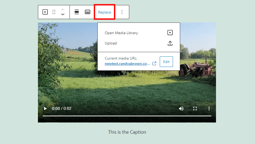Image resolution: width=255 pixels, height=144 pixels.
Task: Open the block alignment options
Action: 77,12
